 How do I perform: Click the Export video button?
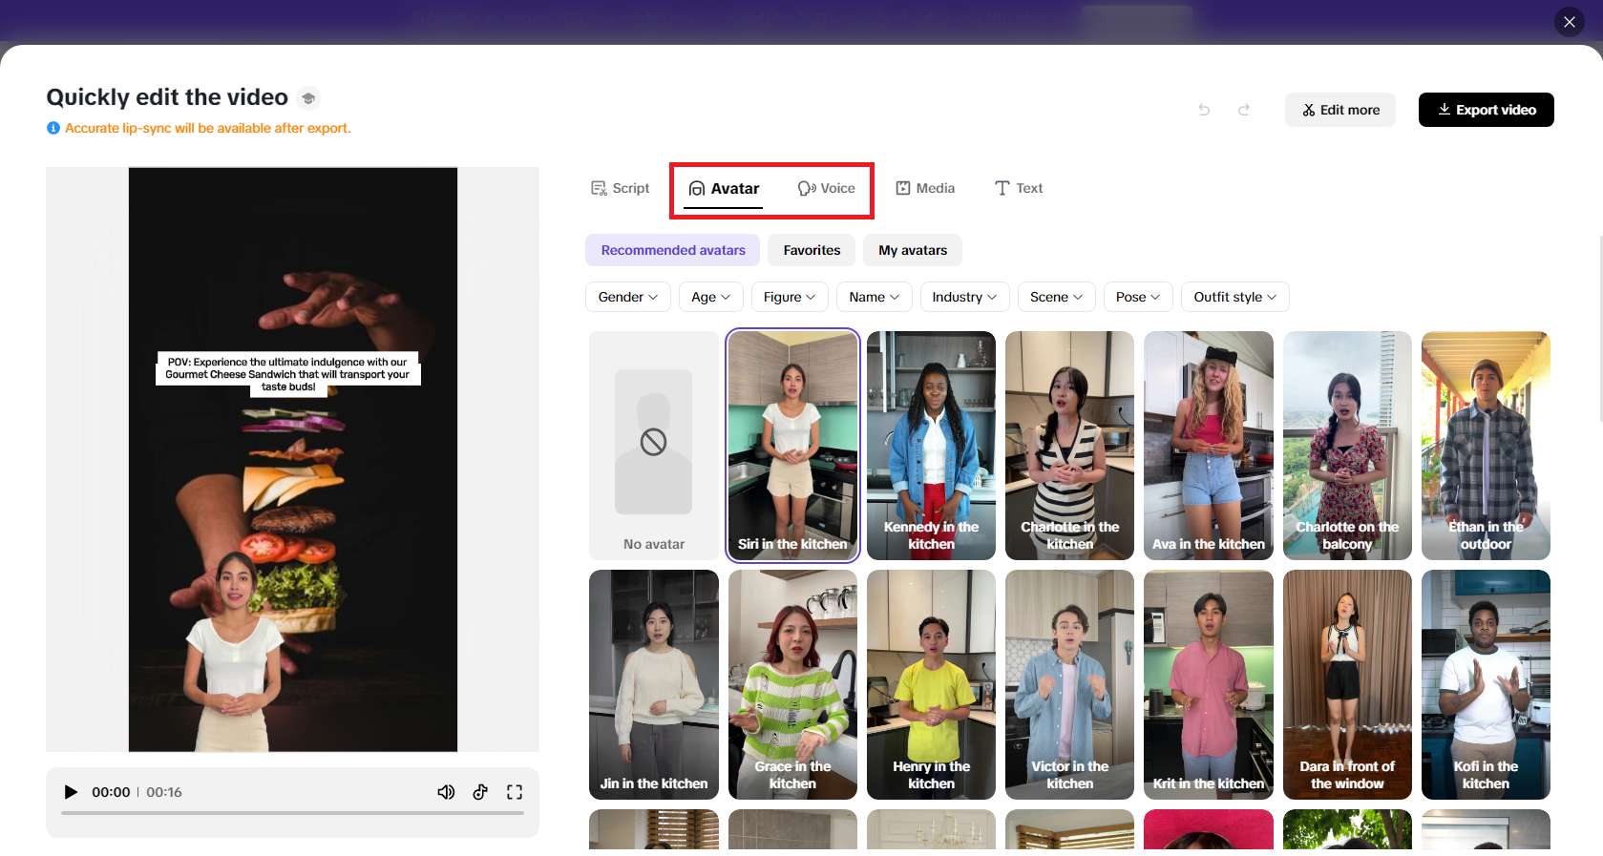click(x=1486, y=110)
